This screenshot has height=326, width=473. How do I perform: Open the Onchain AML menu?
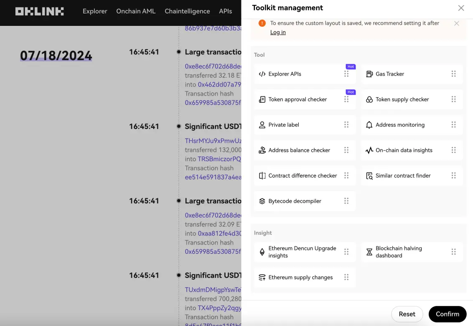(136, 11)
